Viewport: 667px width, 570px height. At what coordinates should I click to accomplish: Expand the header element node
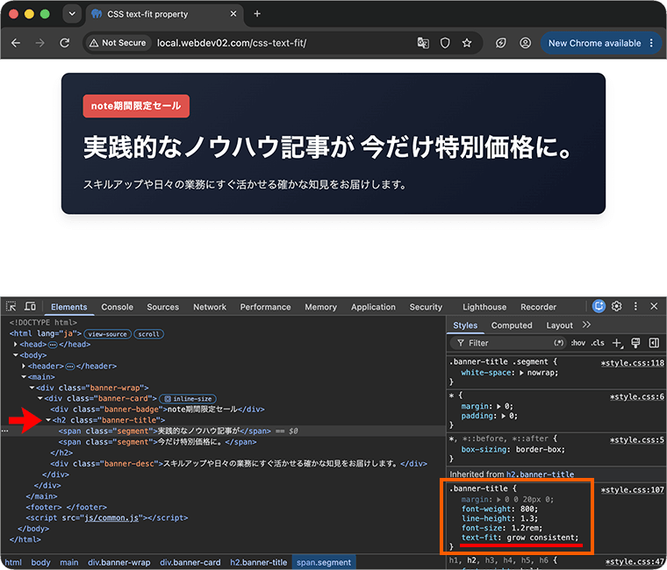[x=24, y=366]
